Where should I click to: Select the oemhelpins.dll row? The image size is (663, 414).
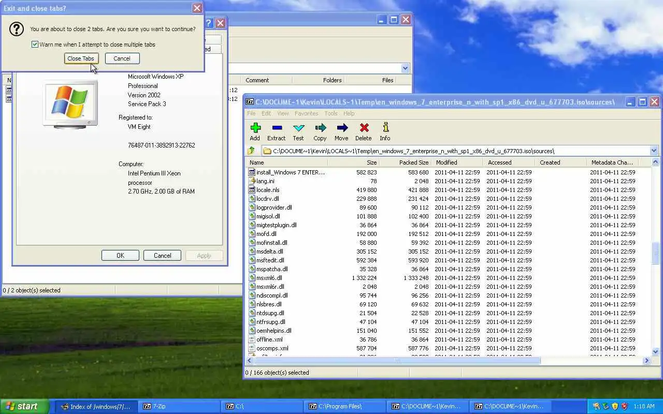point(449,331)
